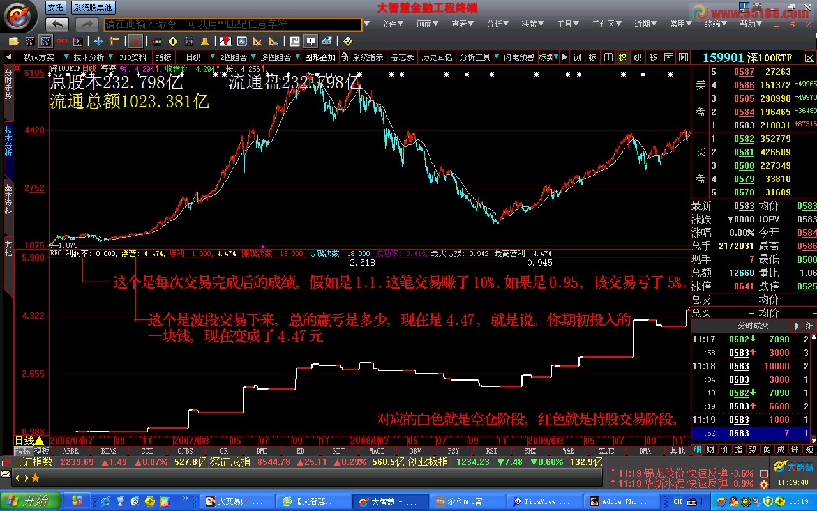This screenshot has width=817, height=511.
Task: Expand the 分析工具 dropdown
Action: [x=496, y=57]
